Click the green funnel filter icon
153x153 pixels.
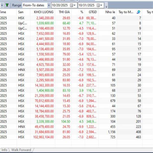coord(7,5)
